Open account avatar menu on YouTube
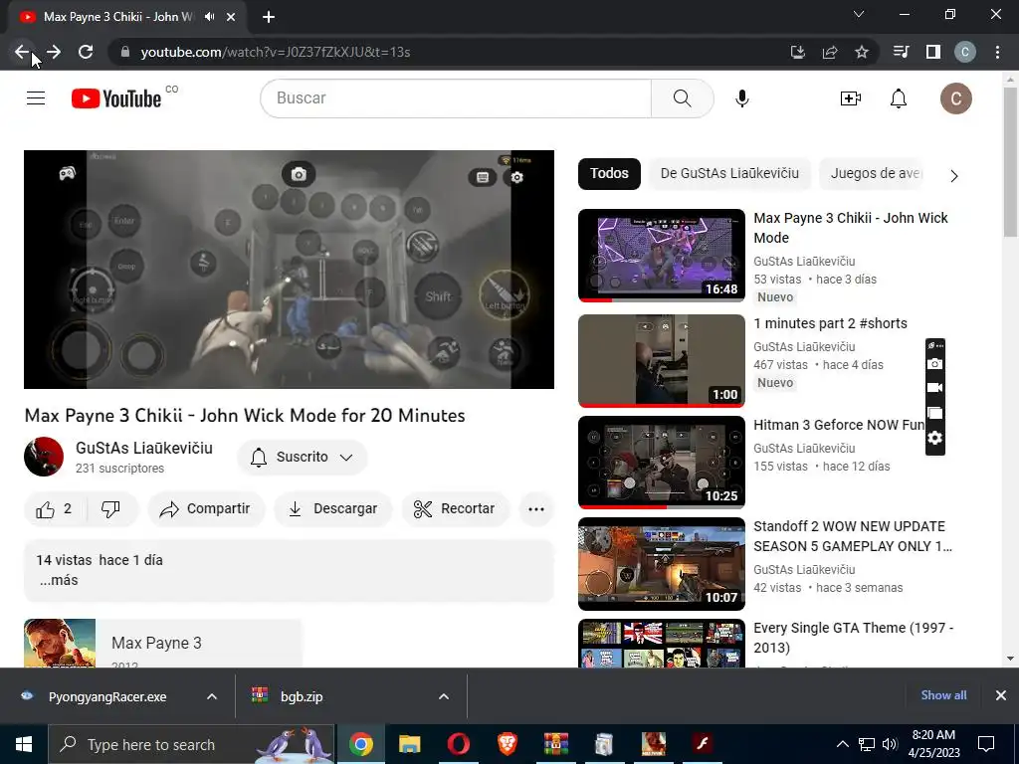 coord(956,98)
